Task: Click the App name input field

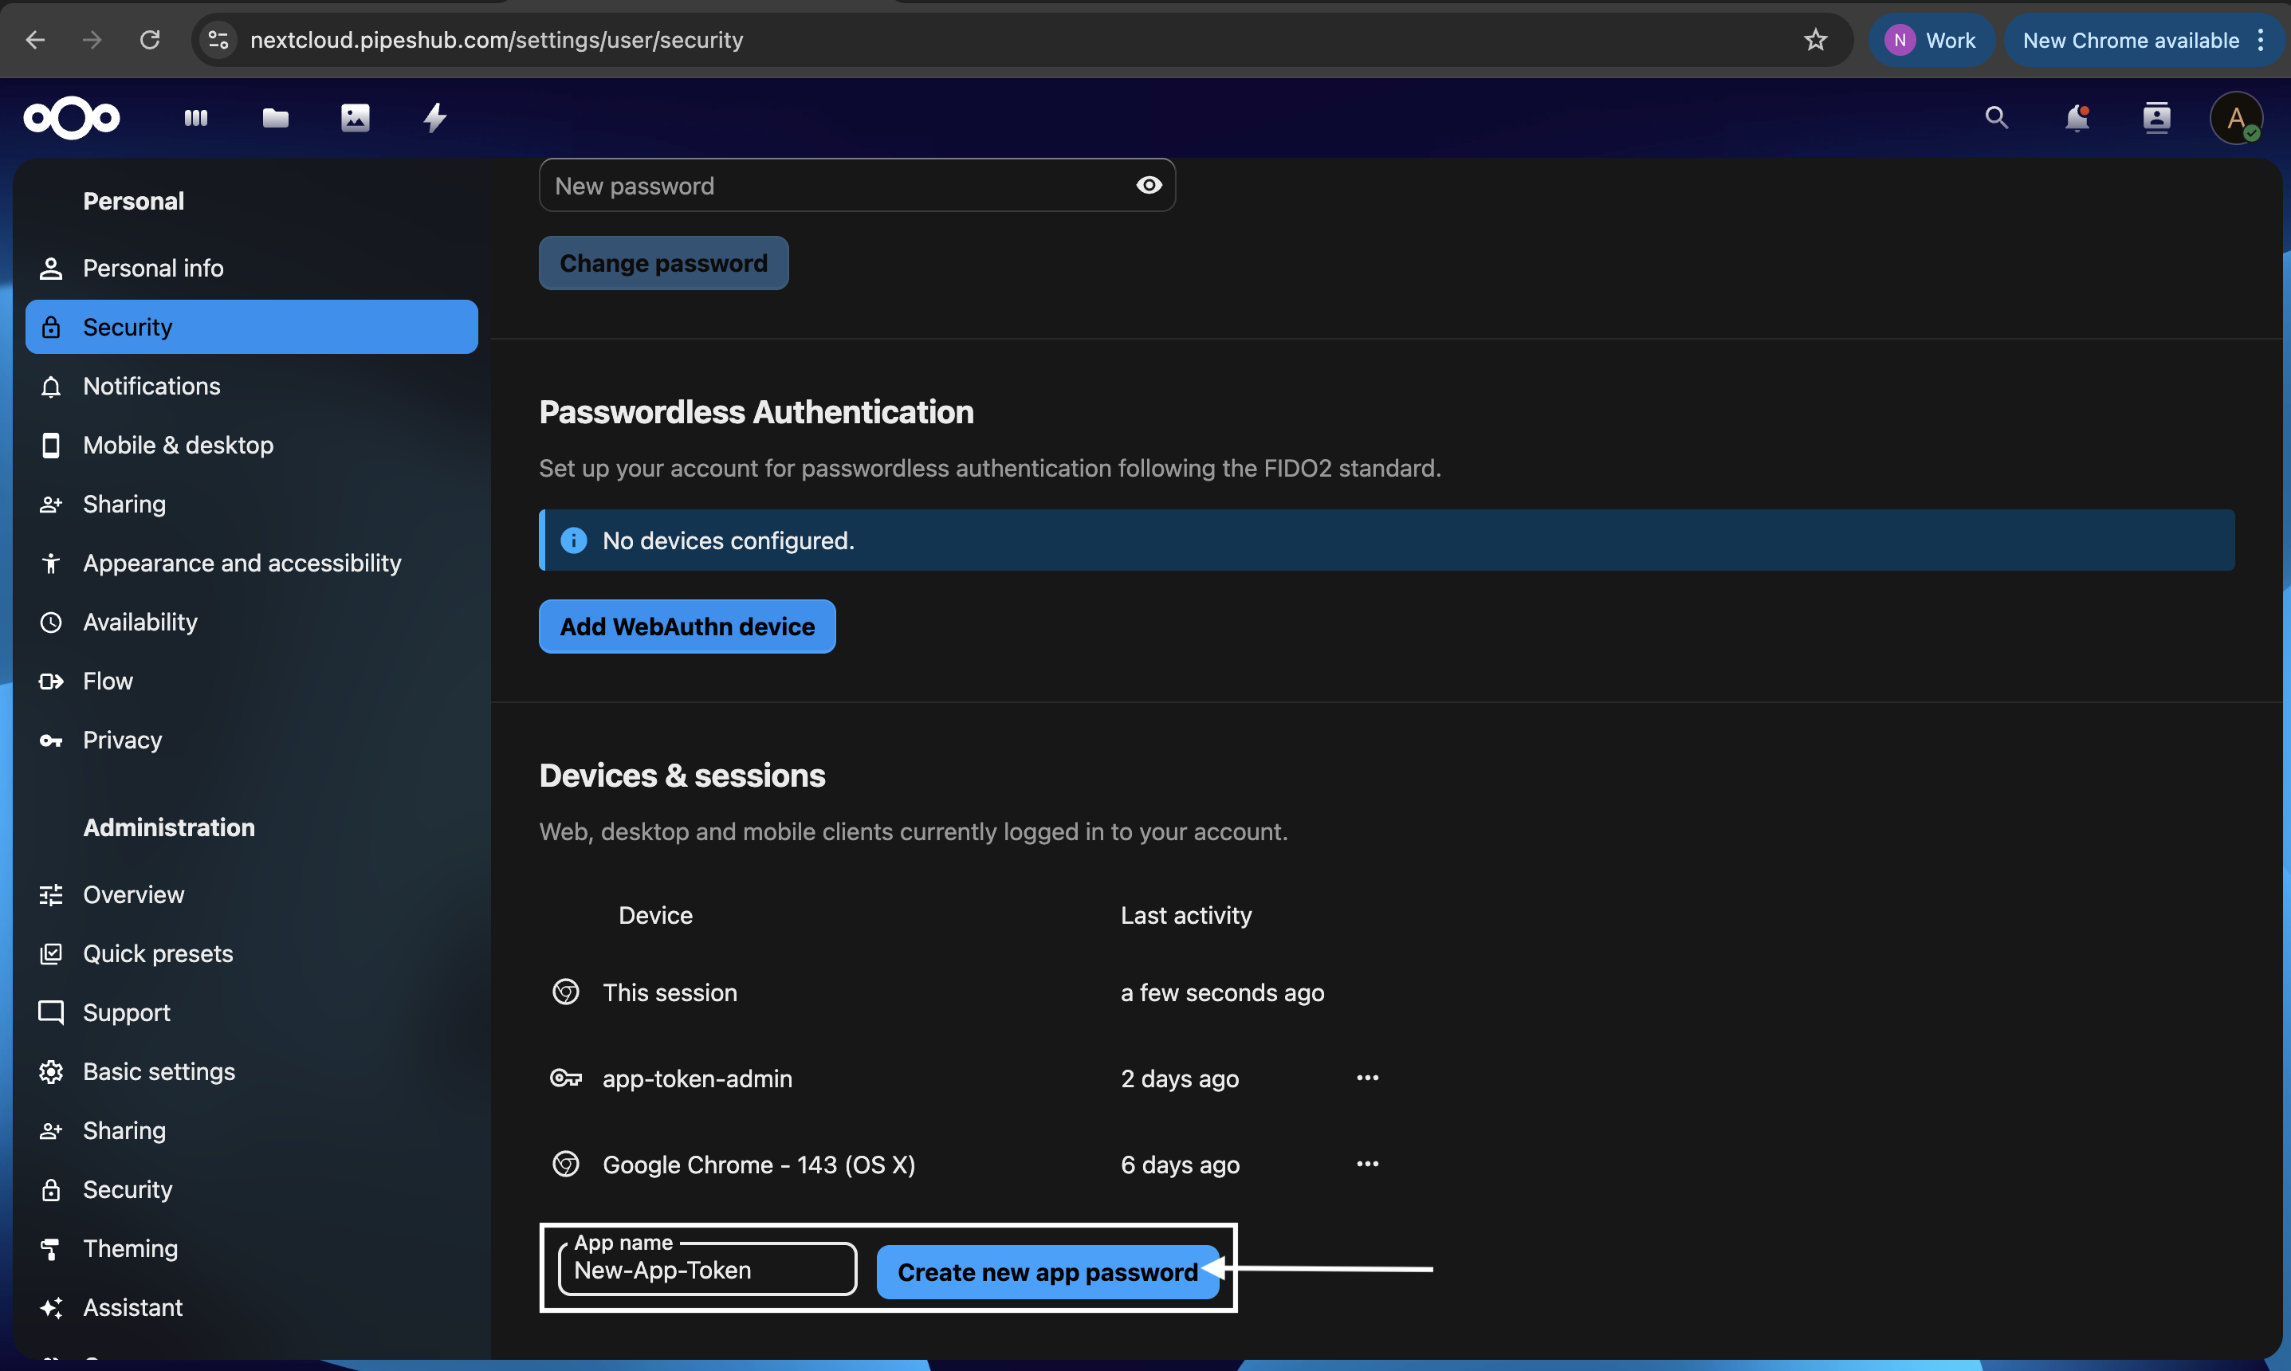Action: (x=707, y=1271)
